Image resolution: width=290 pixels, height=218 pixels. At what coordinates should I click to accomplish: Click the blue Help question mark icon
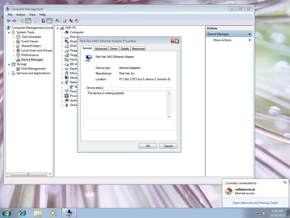[43, 21]
